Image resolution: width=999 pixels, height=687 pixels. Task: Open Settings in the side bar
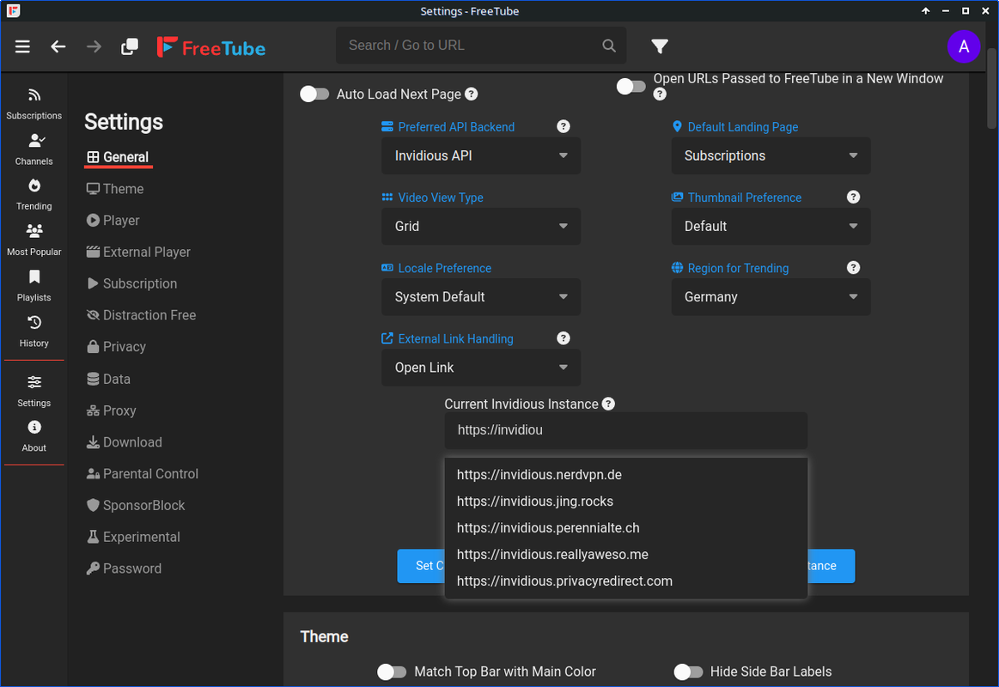pyautogui.click(x=34, y=391)
